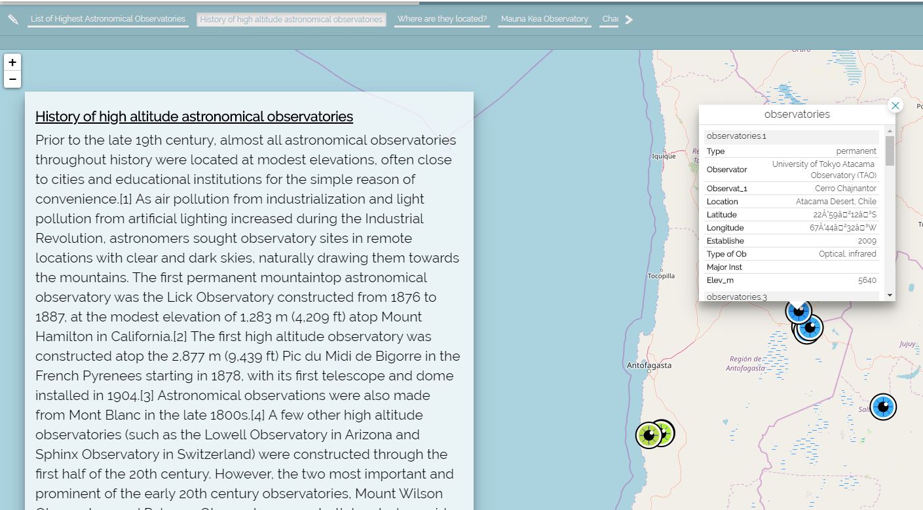Click the Iquique city label on map
The width and height of the screenshot is (923, 510).
tap(664, 156)
